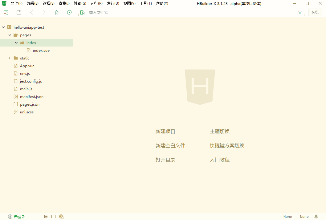This screenshot has width=326, height=220.
Task: Select jest.config.js in the project tree
Action: (37, 81)
